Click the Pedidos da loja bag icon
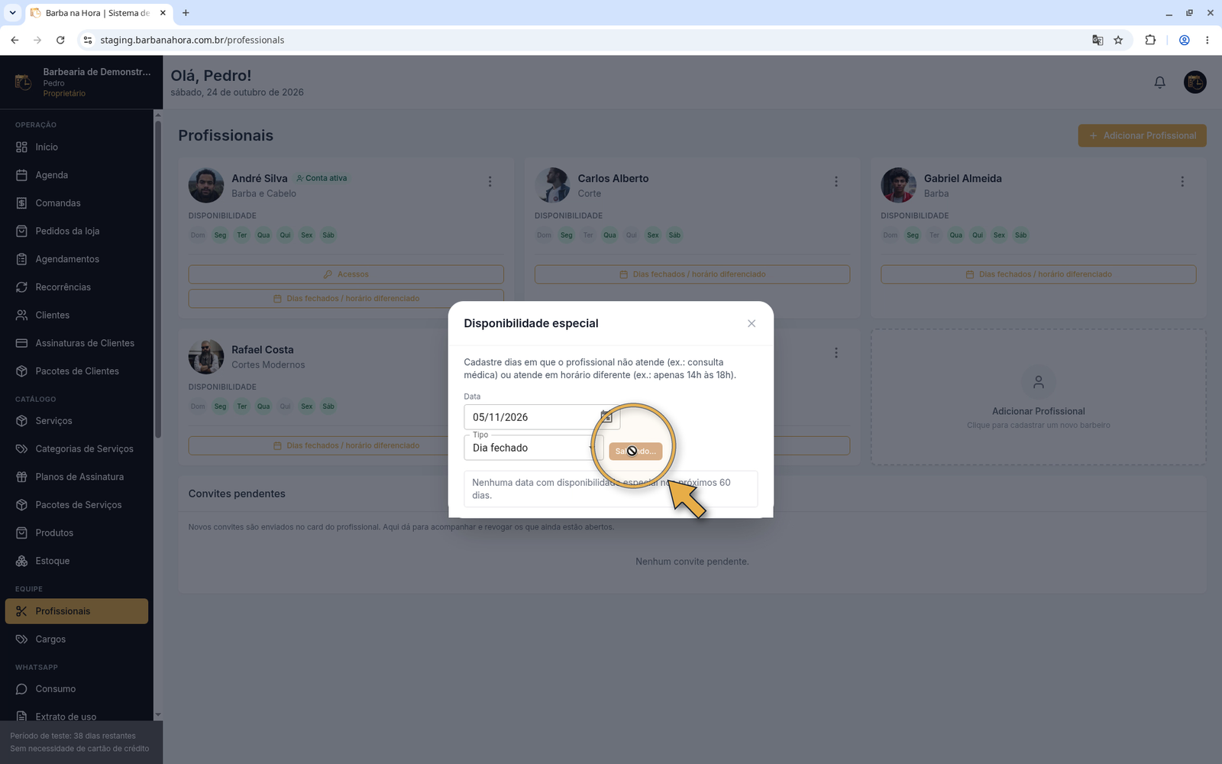This screenshot has height=764, width=1222. (21, 231)
